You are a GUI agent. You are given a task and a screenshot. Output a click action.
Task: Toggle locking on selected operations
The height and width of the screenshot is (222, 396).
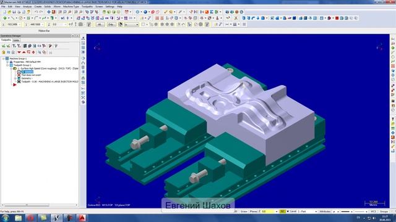[x=4, y=52]
